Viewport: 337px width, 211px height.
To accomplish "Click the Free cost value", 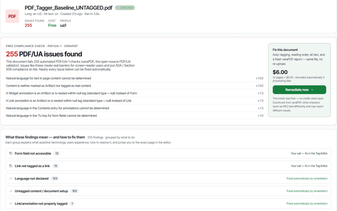I will 52,25.
